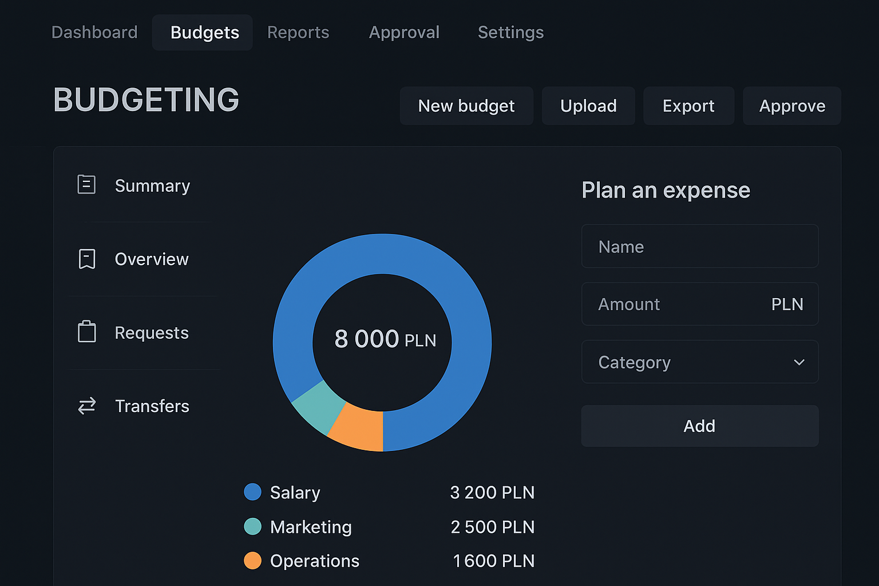Focus the expense Name input field
This screenshot has height=586, width=879.
pyautogui.click(x=699, y=247)
